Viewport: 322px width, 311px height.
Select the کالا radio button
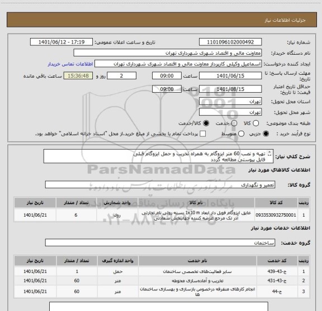point(255,123)
